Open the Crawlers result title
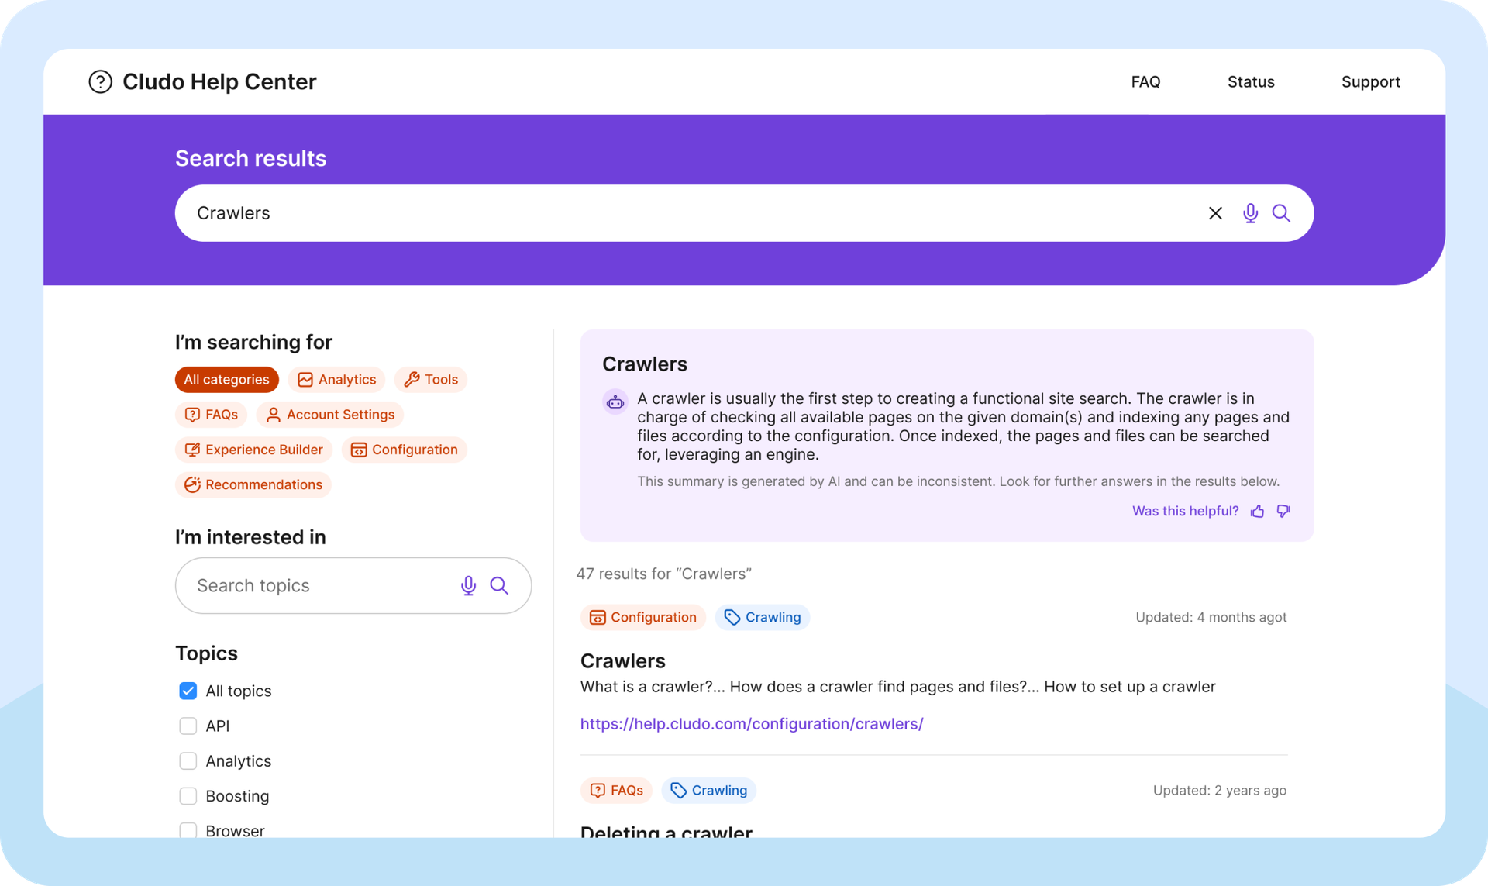1488x886 pixels. click(x=622, y=660)
